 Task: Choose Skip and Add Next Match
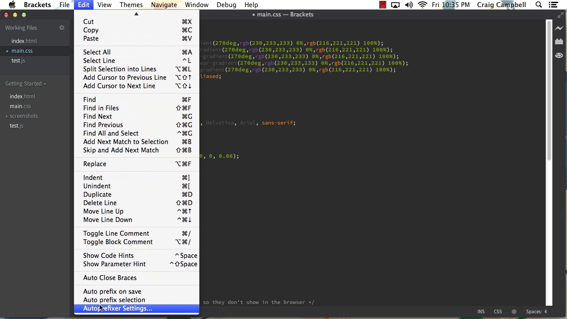[137, 150]
